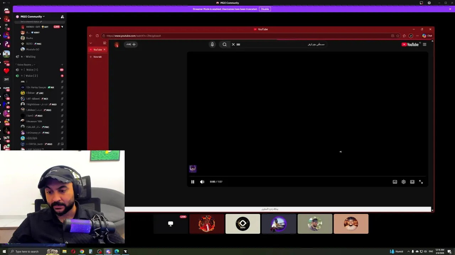Click the YouTube voice search microphone
Image resolution: width=455 pixels, height=255 pixels.
[212, 44]
